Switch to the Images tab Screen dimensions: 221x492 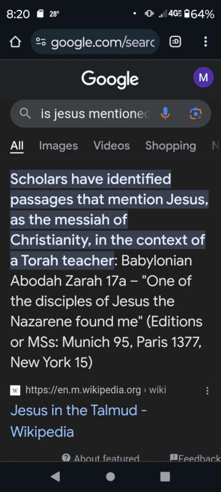pyautogui.click(x=58, y=146)
